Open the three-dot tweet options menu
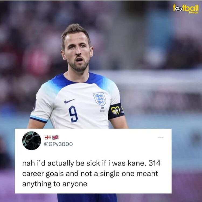The width and height of the screenshot is (202, 202). 161,137
